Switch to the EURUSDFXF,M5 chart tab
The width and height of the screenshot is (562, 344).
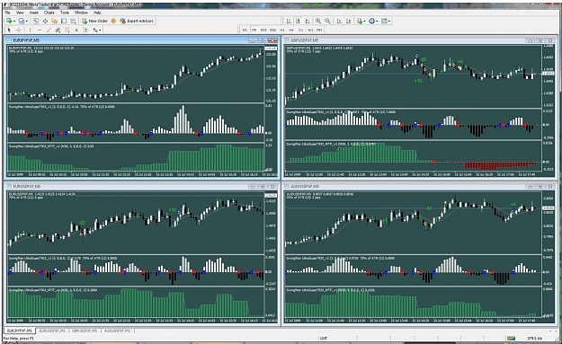tap(52, 331)
